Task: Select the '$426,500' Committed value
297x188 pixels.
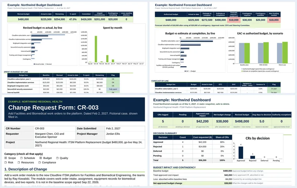Action: point(86,19)
